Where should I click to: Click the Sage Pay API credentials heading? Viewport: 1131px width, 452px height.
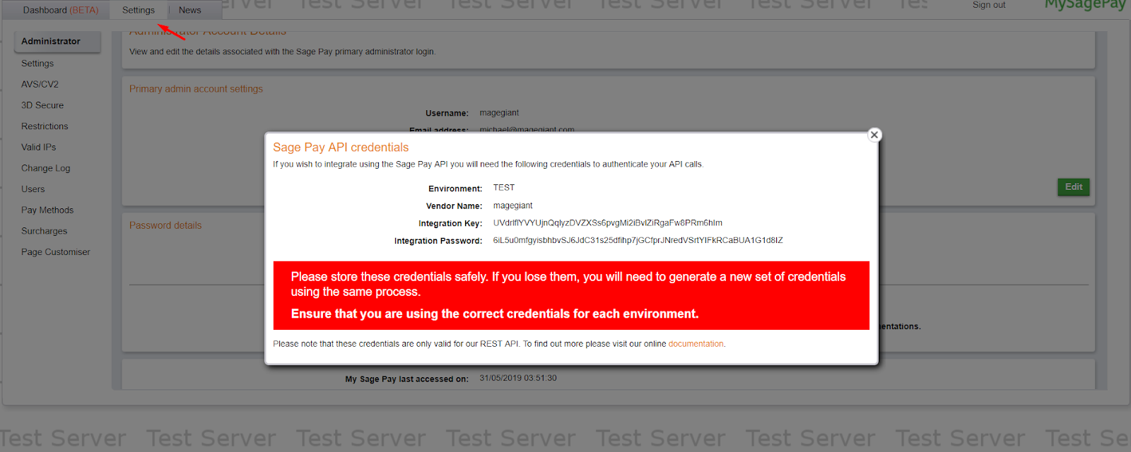341,148
